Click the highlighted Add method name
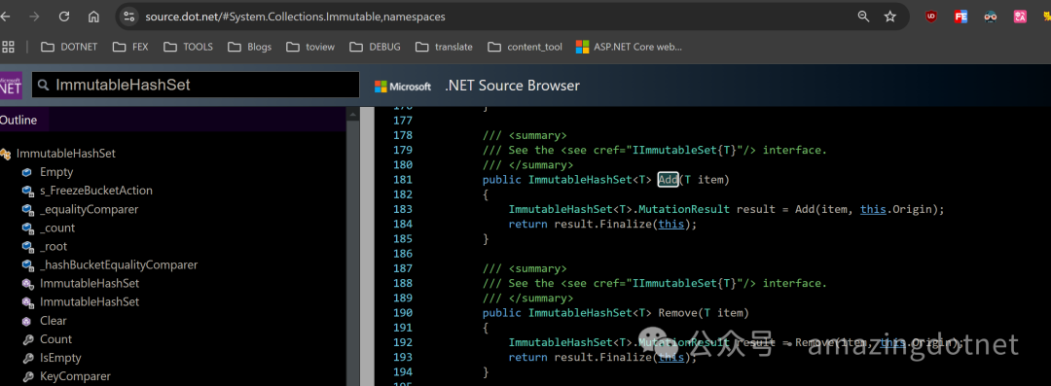 [669, 180]
